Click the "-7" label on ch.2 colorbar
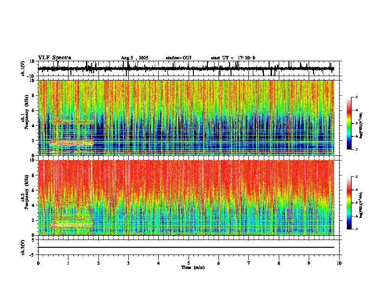Image resolution: width=382 pixels, height=295 pixels. click(x=356, y=229)
